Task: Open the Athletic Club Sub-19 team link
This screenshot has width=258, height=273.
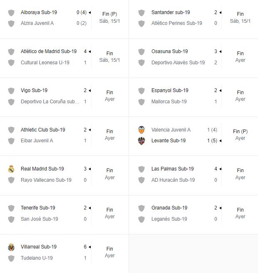Action: pyautogui.click(x=43, y=129)
